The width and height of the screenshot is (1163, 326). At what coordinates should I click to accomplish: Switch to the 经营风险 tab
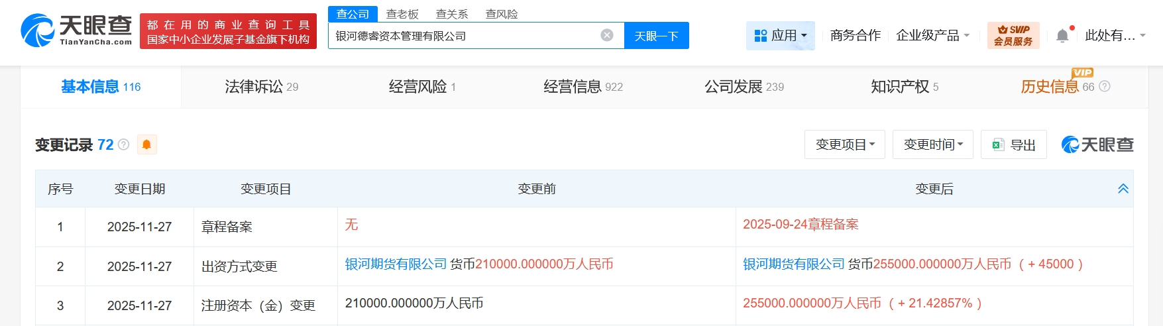(x=422, y=87)
